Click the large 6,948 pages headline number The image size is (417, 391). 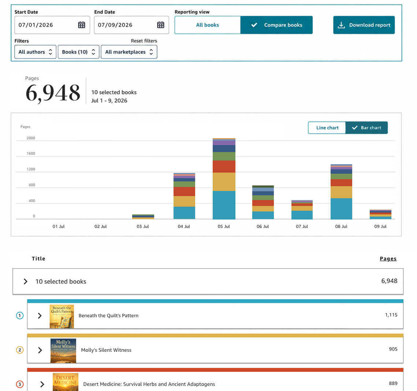tap(53, 93)
